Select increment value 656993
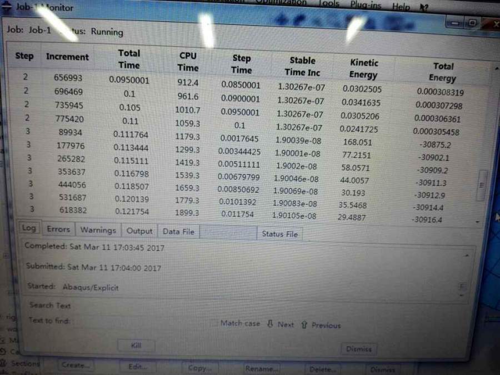500x375 pixels. 68,77
